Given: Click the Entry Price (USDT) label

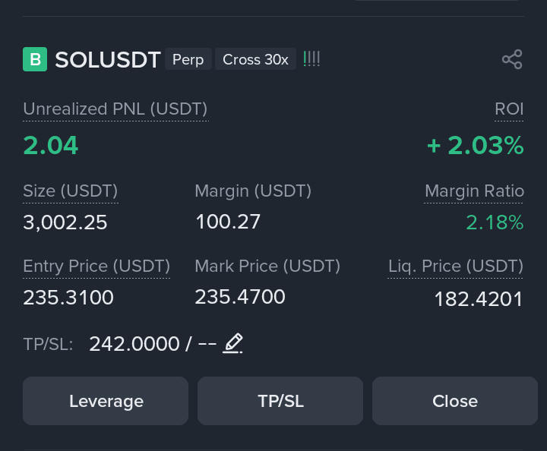Looking at the screenshot, I should (96, 266).
